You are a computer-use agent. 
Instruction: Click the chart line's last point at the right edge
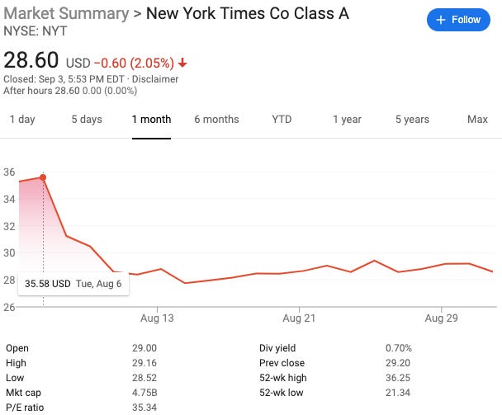pos(492,271)
